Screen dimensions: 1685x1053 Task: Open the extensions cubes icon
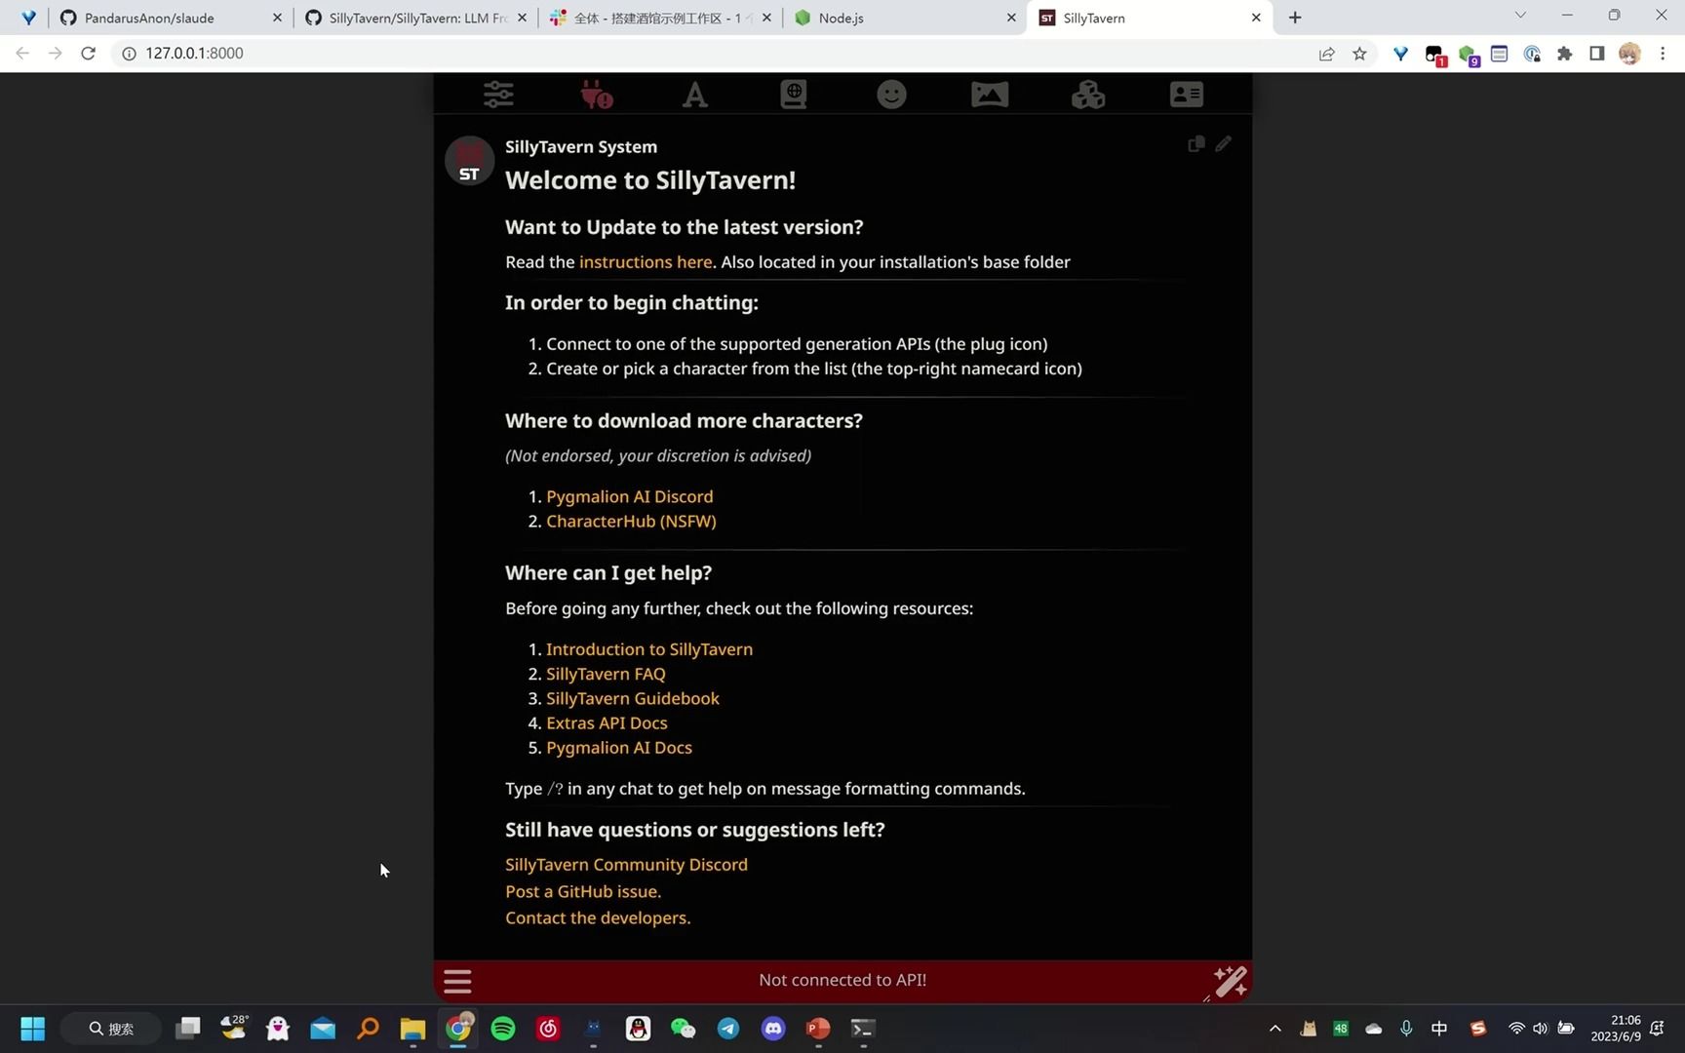tap(1088, 95)
